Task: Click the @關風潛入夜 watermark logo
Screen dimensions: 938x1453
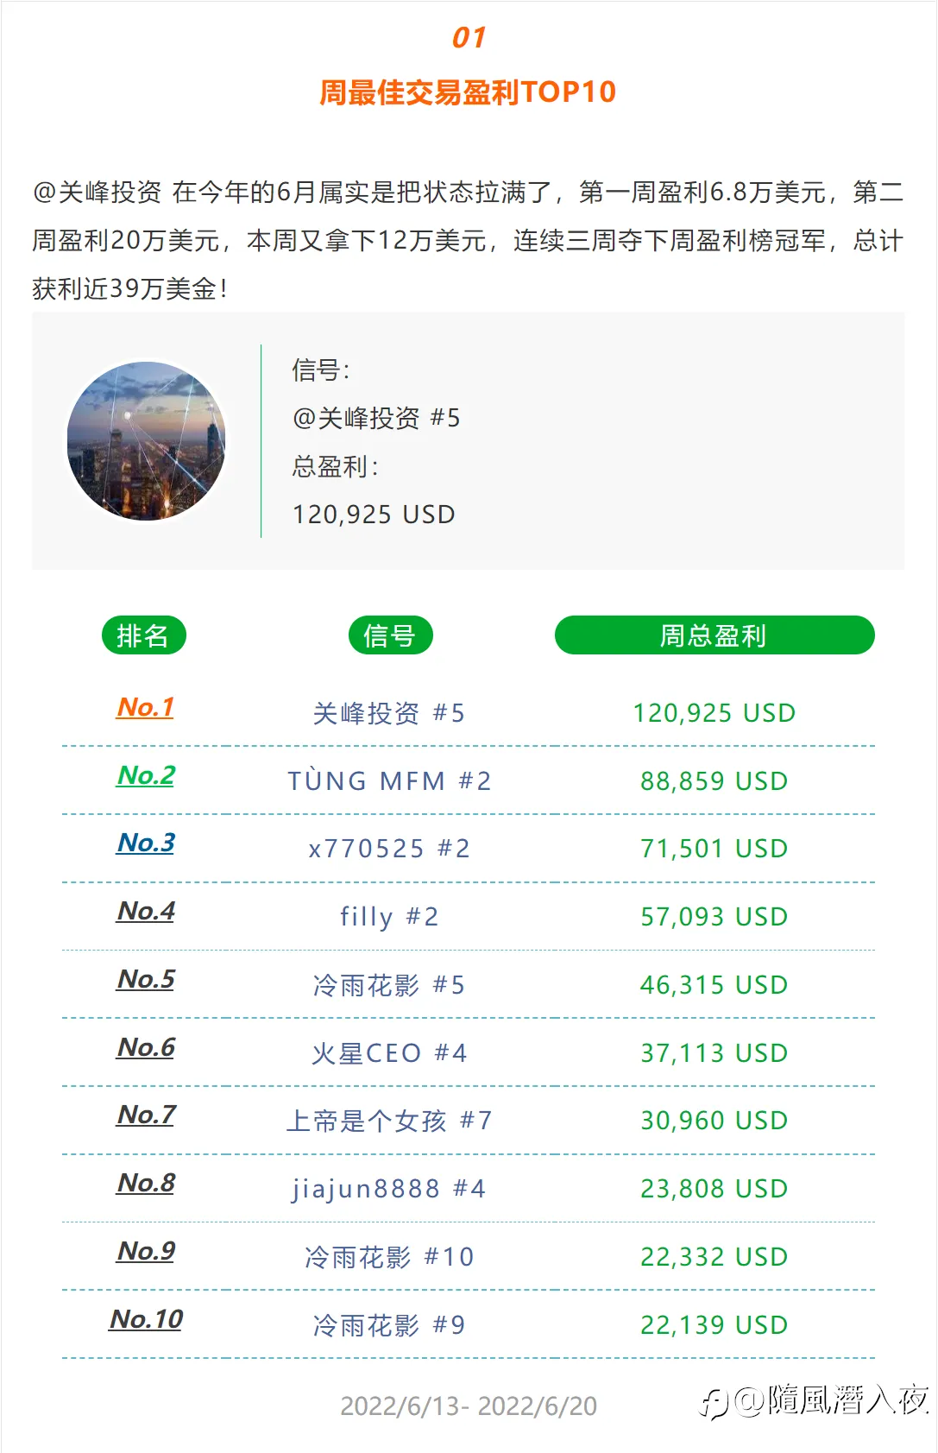Action: (x=814, y=1400)
